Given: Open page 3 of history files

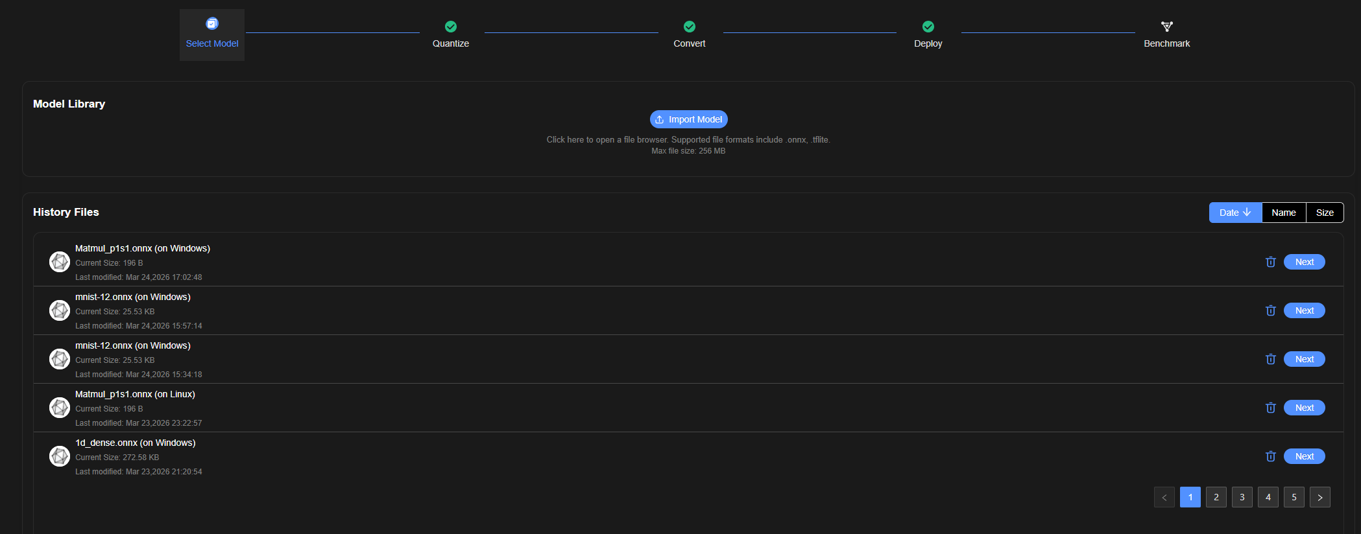Looking at the screenshot, I should tap(1242, 497).
